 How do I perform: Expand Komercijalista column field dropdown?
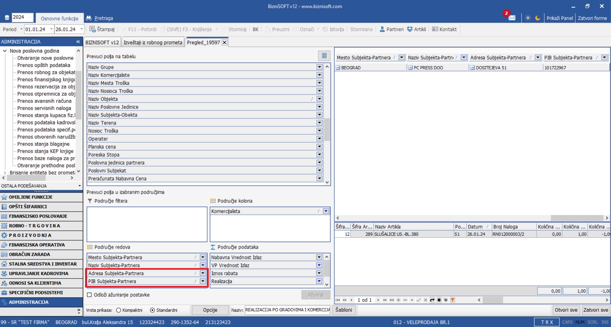[326, 211]
